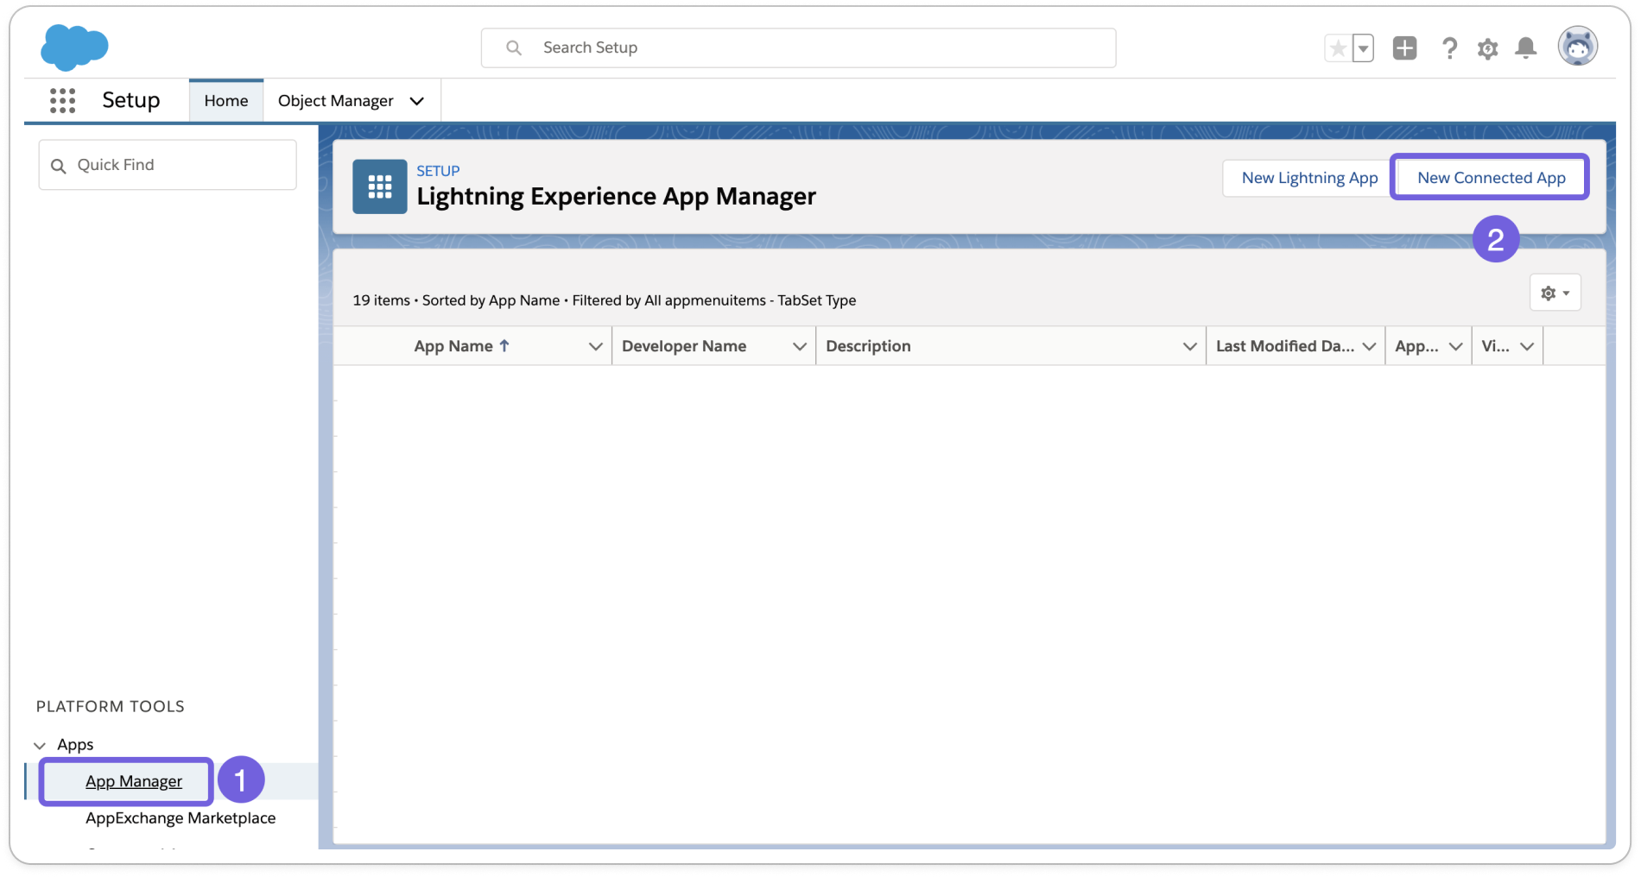Open App Name column chevron menu
Viewport: 1641px width, 877px height.
coord(595,346)
